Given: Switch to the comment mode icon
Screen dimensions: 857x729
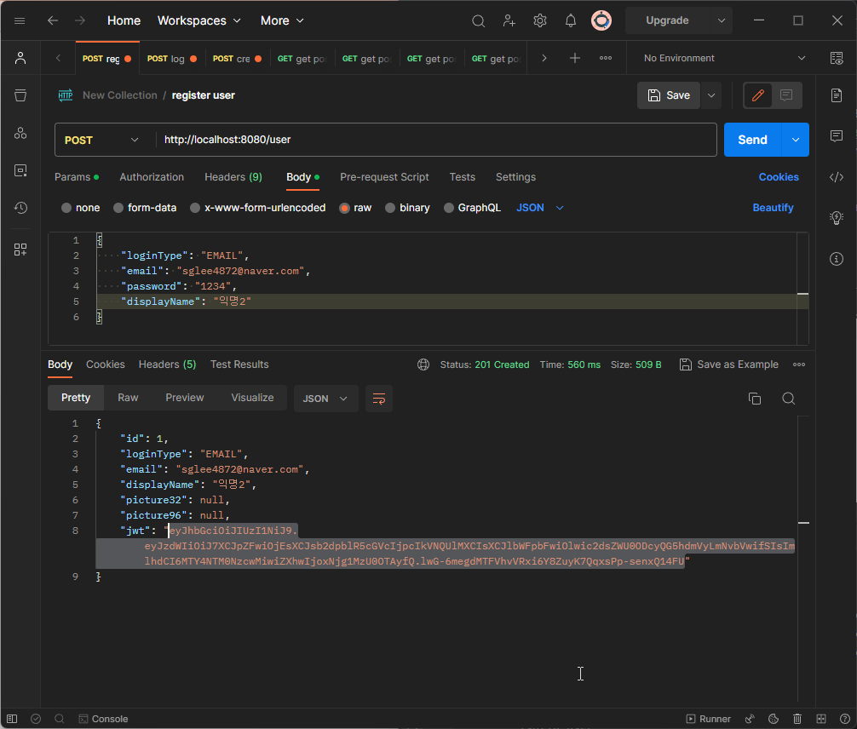Looking at the screenshot, I should coord(786,95).
